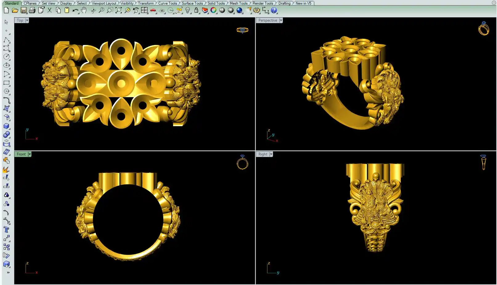Toggle the four viewports layout icon
This screenshot has width=497, height=285.
pyautogui.click(x=144, y=10)
